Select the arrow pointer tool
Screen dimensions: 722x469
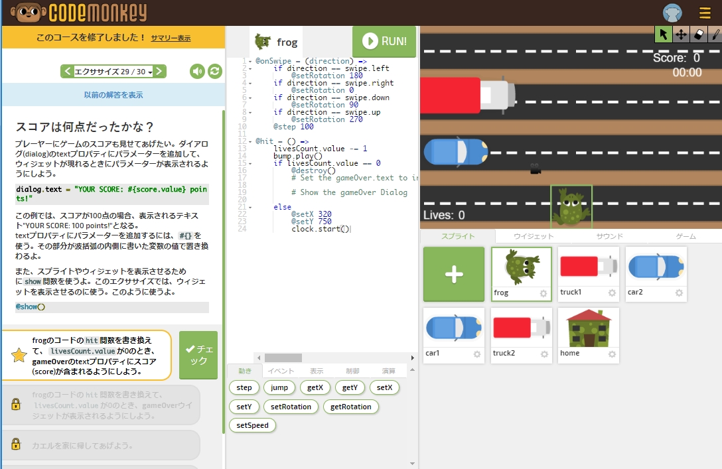pyautogui.click(x=663, y=34)
